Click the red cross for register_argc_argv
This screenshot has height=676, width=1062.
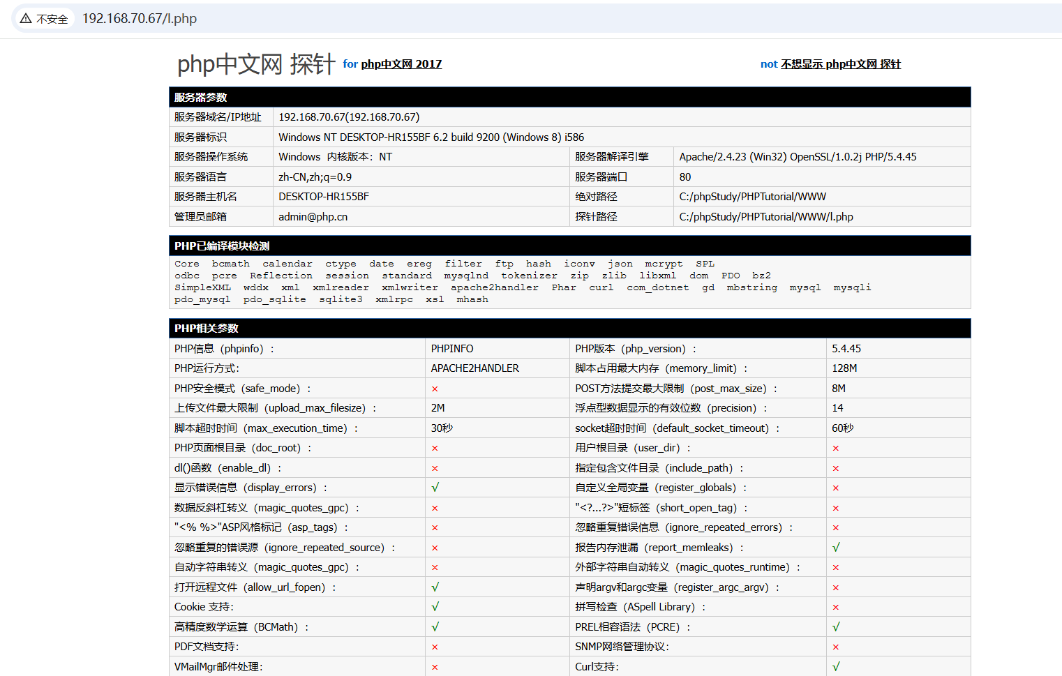836,588
